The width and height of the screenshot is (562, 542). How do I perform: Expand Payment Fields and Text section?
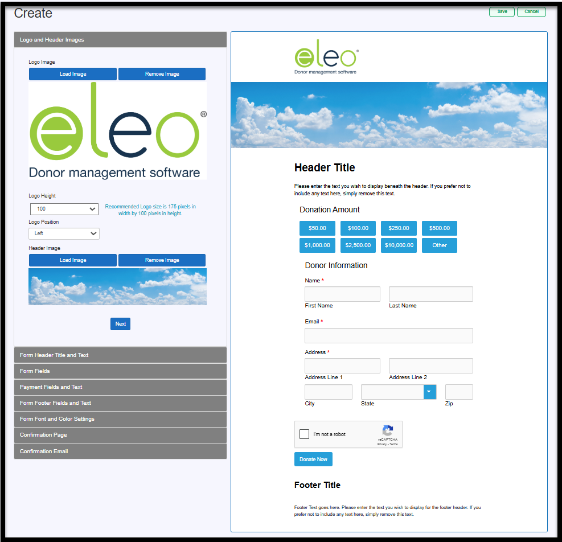click(121, 387)
